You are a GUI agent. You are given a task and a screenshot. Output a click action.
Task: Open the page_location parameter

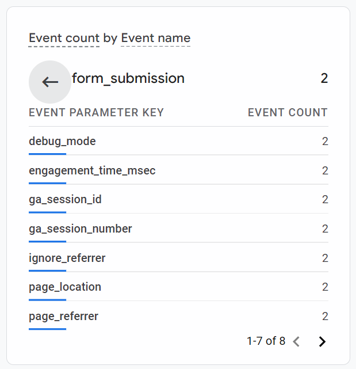tap(178, 287)
